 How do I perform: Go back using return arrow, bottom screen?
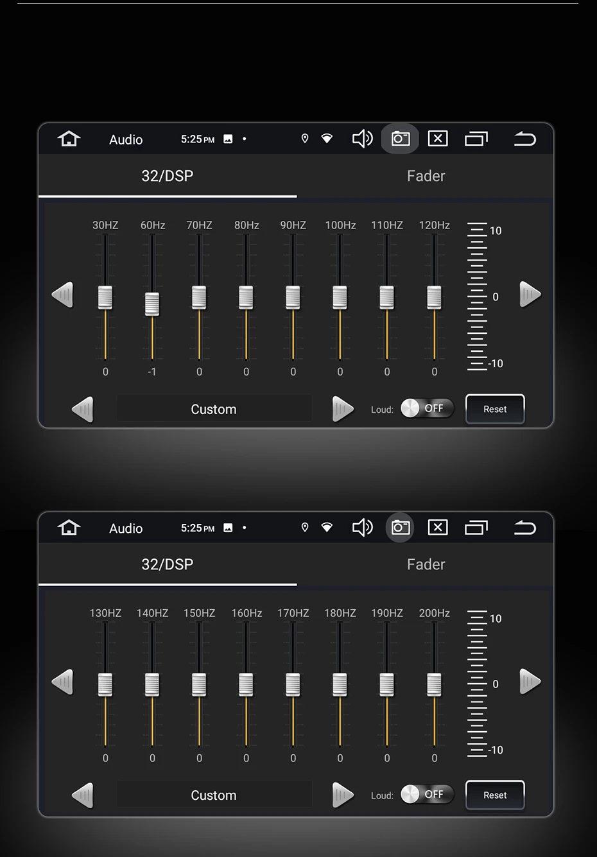524,528
